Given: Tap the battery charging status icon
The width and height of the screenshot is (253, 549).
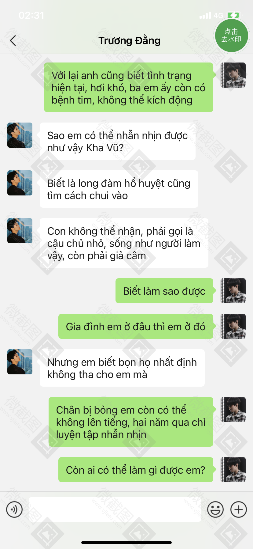Looking at the screenshot, I should (234, 15).
